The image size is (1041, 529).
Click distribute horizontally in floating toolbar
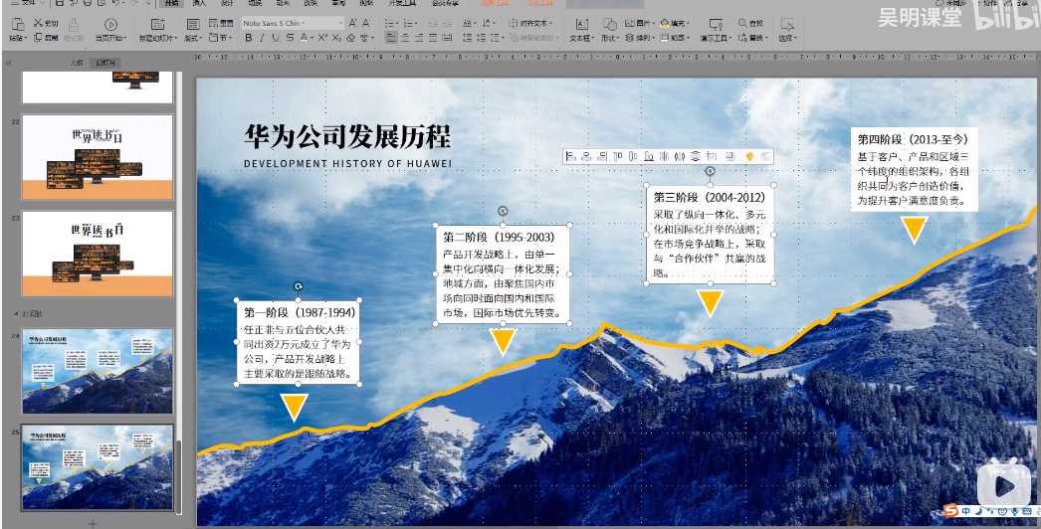click(x=679, y=157)
